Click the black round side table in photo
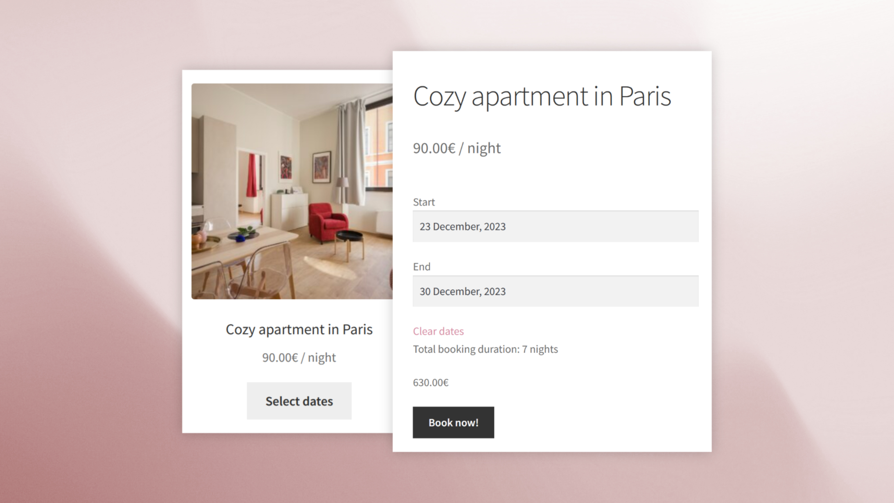Viewport: 894px width, 503px height. tap(349, 243)
